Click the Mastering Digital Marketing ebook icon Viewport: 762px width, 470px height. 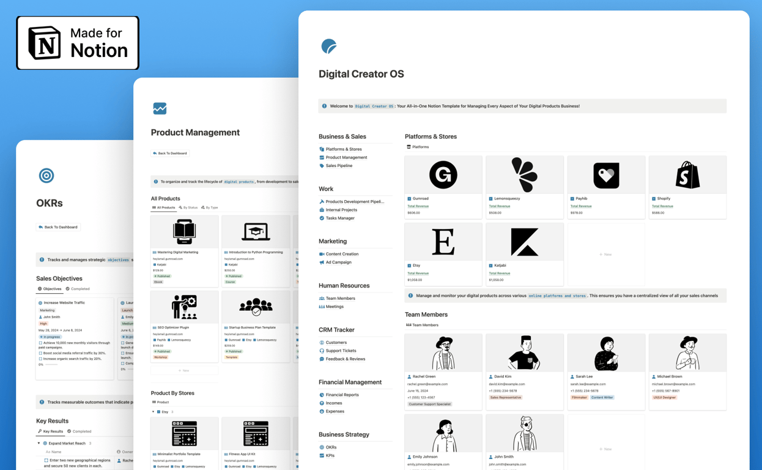184,231
